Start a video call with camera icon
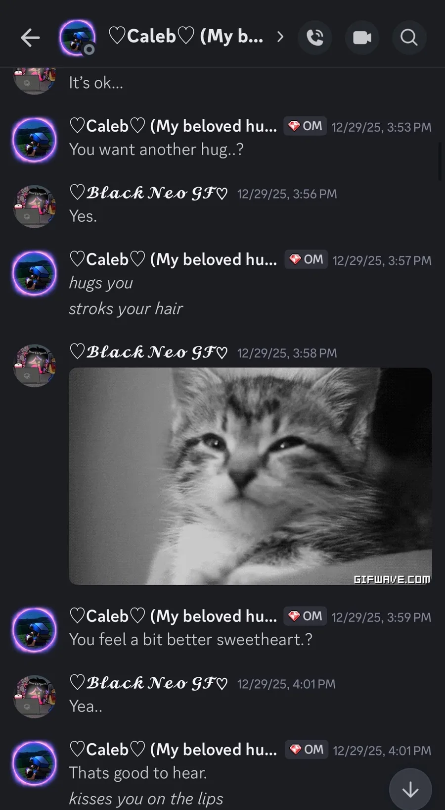The width and height of the screenshot is (445, 810). pyautogui.click(x=362, y=38)
